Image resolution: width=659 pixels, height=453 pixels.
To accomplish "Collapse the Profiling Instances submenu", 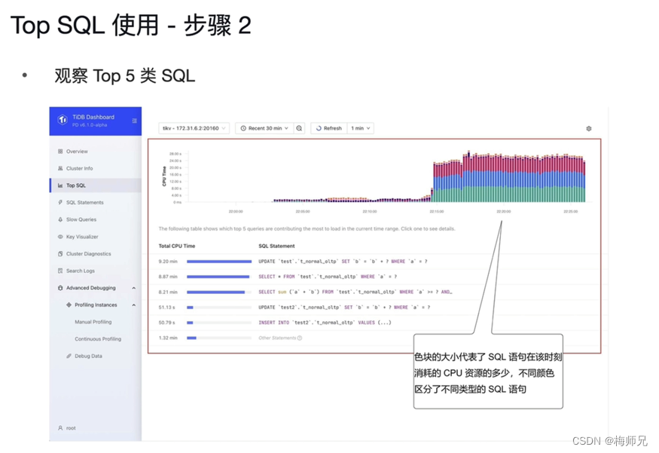I will pyautogui.click(x=133, y=305).
